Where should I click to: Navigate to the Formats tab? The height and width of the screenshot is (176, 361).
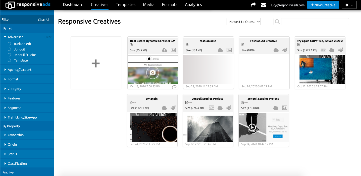point(170,5)
